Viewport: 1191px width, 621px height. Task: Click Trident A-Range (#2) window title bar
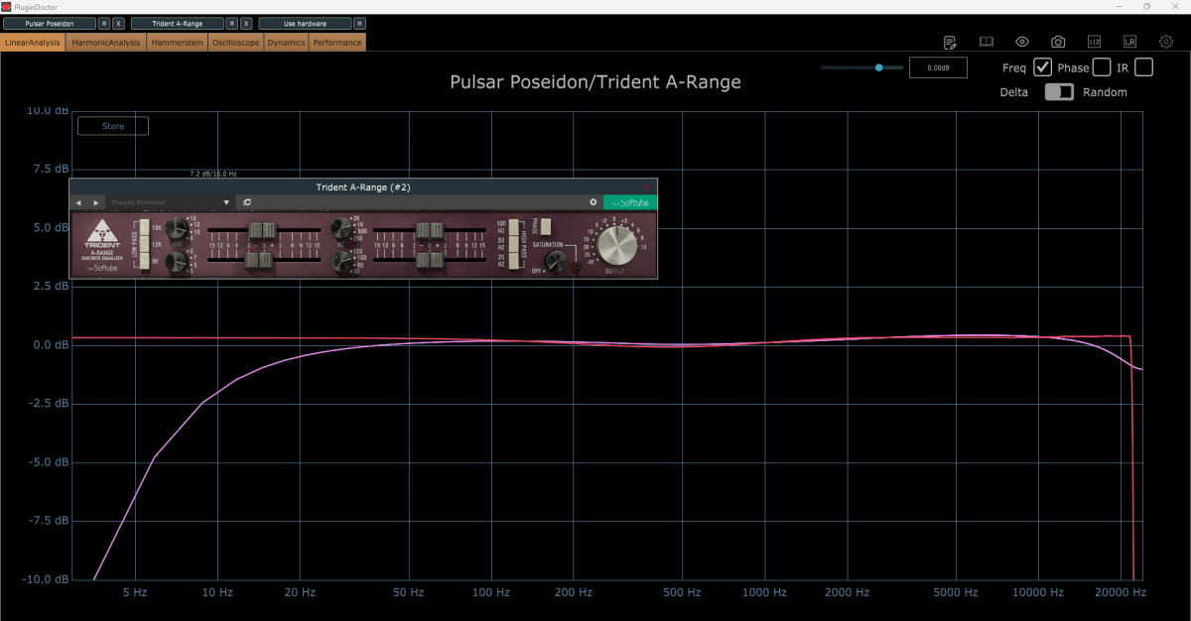[x=363, y=186]
